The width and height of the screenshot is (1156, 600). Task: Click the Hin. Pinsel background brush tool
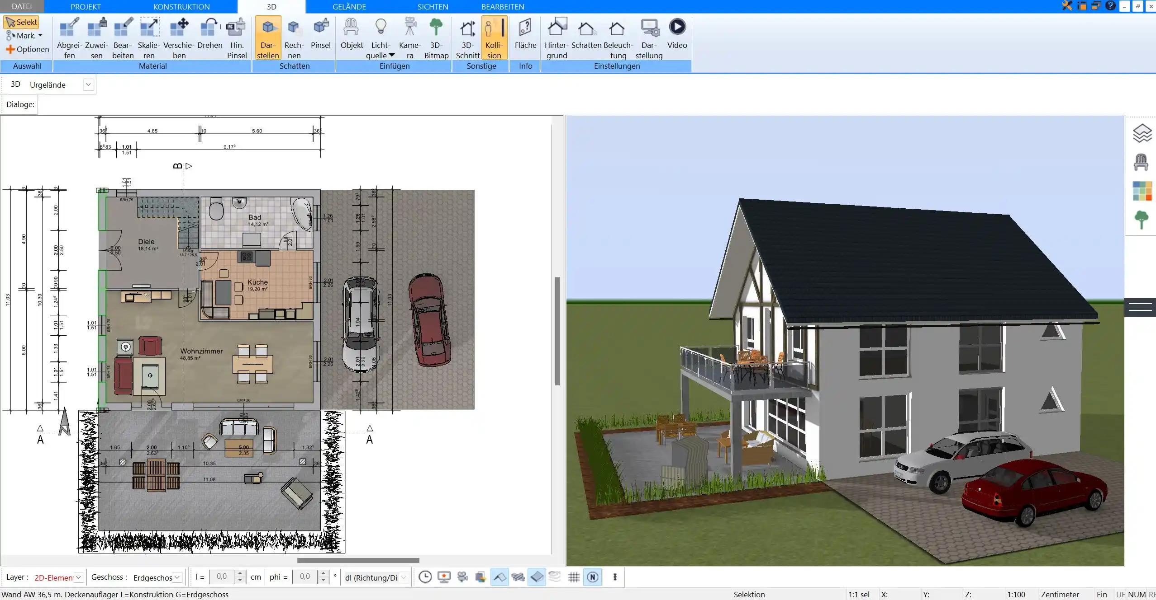click(x=237, y=38)
